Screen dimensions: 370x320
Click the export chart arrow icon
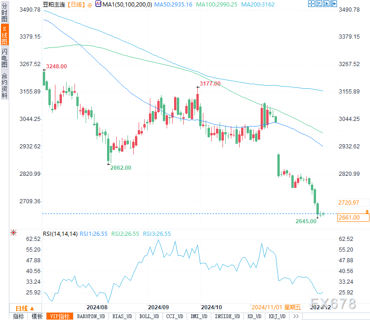pyautogui.click(x=334, y=4)
